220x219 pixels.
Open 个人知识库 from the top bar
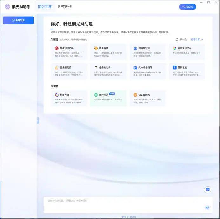point(187,7)
